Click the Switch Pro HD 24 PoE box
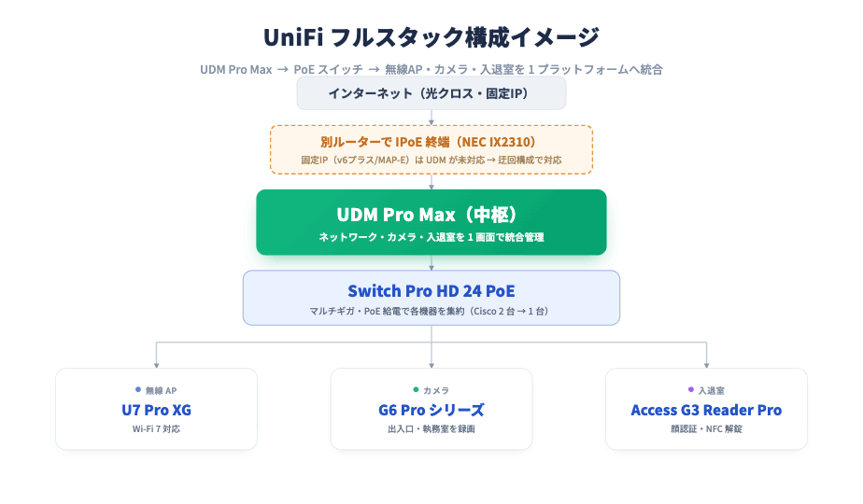863x504 pixels. 431,298
